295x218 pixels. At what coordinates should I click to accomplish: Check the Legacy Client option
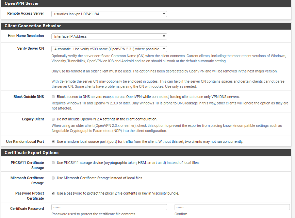(53, 119)
